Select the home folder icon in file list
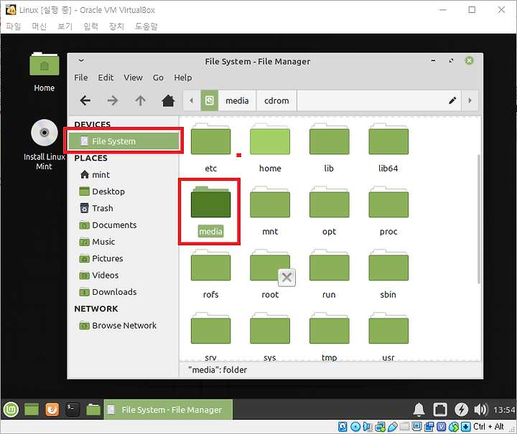This screenshot has height=434, width=517. point(270,139)
